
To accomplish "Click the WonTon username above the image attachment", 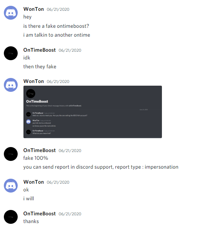I will click(x=33, y=81).
